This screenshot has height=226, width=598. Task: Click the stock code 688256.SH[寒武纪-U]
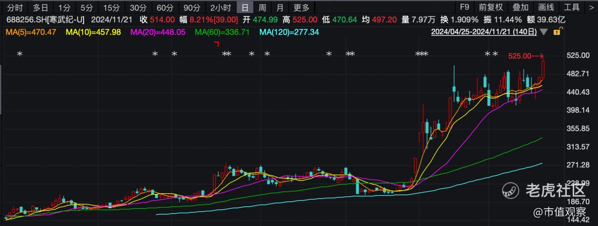pos(45,20)
